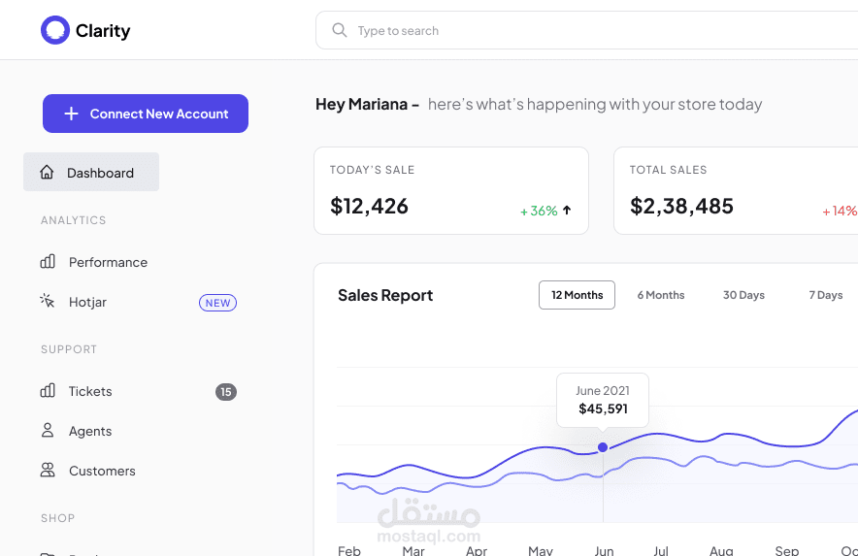This screenshot has height=556, width=858.
Task: Click the Clarity logo icon
Action: tap(55, 30)
